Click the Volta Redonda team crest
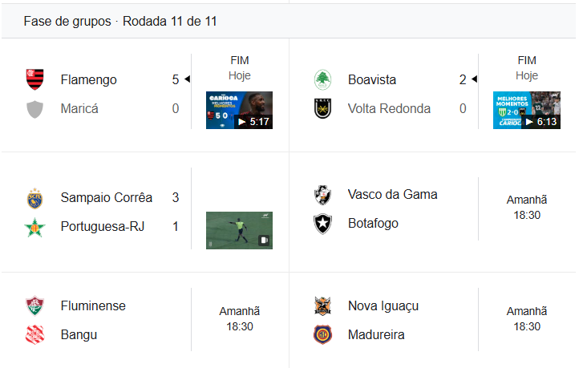 (x=322, y=108)
